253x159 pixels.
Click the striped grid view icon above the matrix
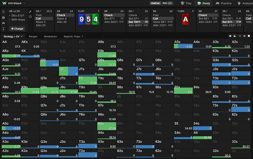244,36
